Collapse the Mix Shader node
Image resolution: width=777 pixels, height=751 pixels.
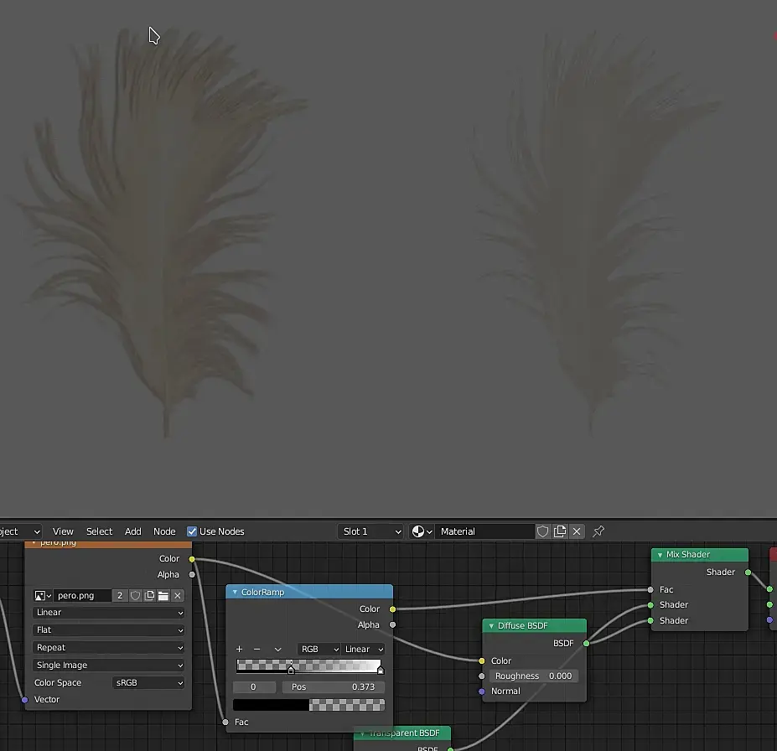pos(660,555)
